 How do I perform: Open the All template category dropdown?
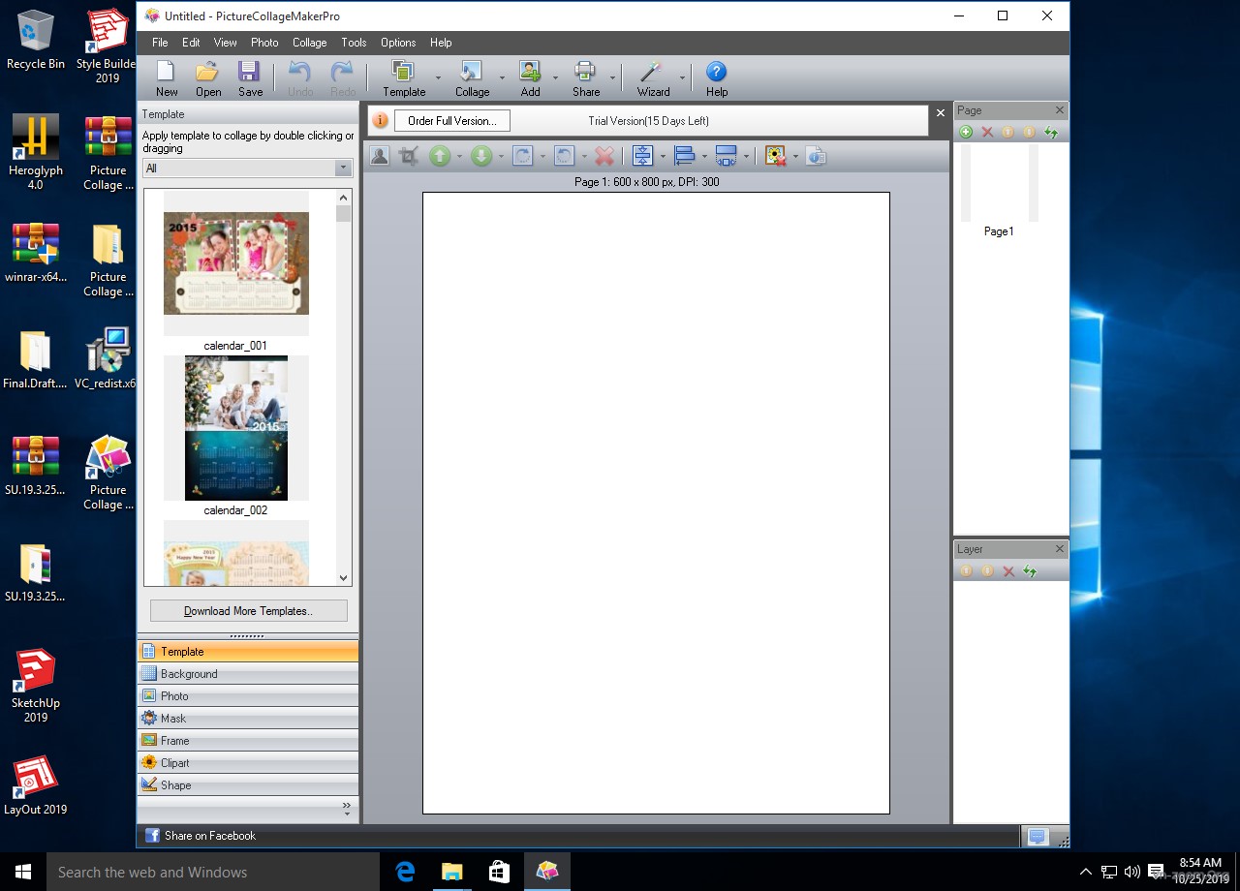click(x=342, y=168)
